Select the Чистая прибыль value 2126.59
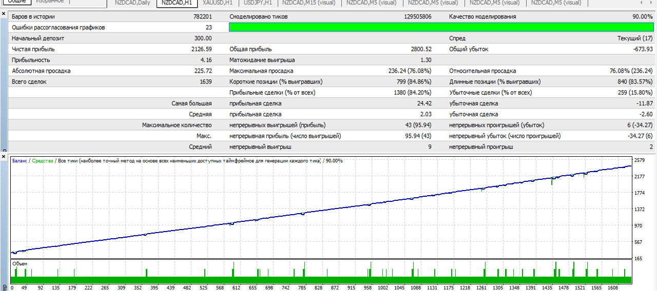The height and width of the screenshot is (291, 657). point(201,49)
